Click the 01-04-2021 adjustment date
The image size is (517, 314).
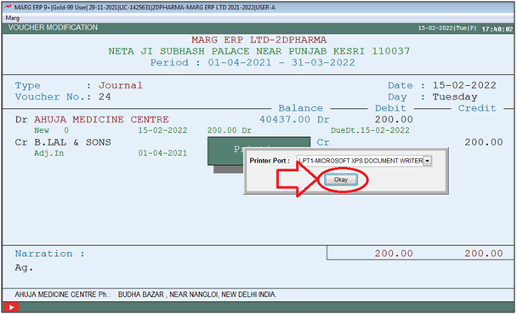pyautogui.click(x=162, y=153)
